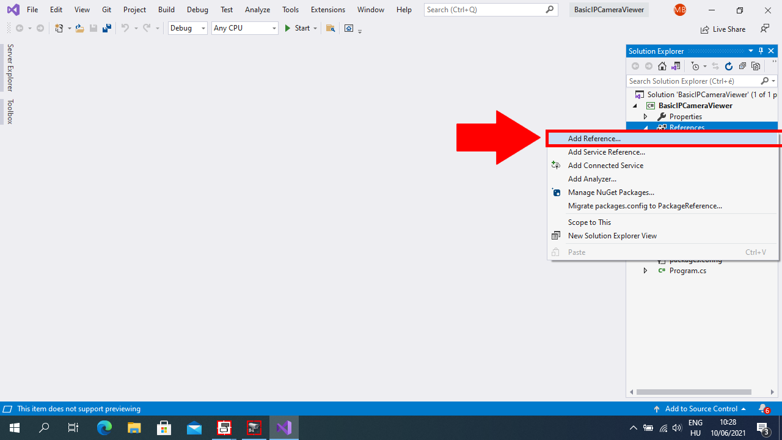This screenshot has height=440, width=782.
Task: Open Microsoft Edge from the taskbar
Action: pyautogui.click(x=104, y=428)
